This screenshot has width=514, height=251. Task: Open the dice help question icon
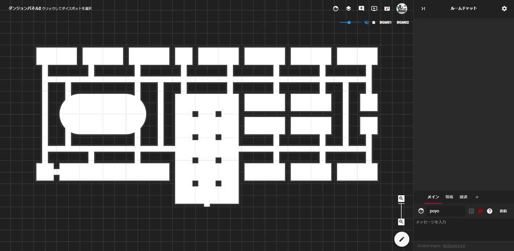coord(489,211)
